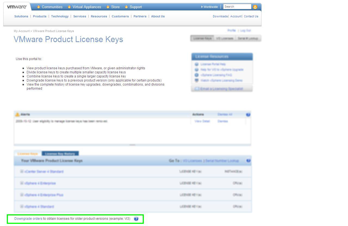
Task: Open the About Us navigation item
Action: pos(158,16)
